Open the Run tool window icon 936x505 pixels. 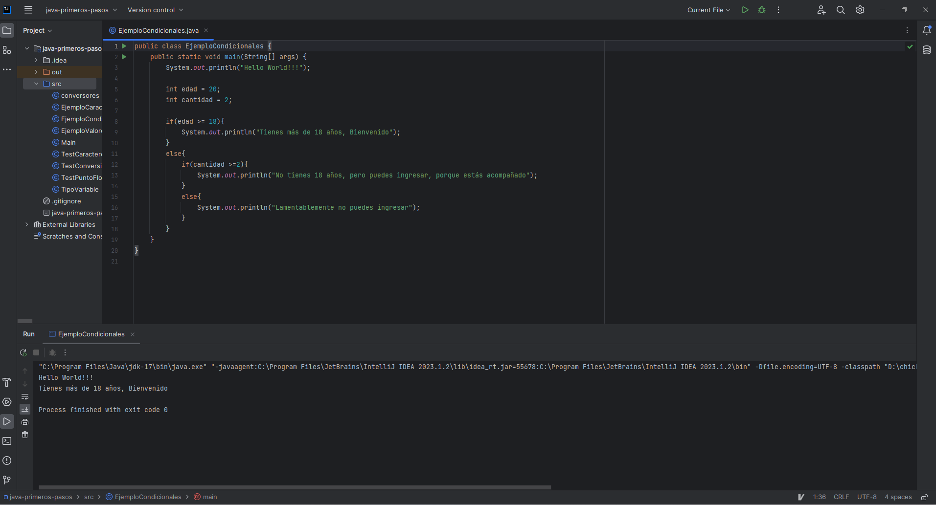point(7,421)
